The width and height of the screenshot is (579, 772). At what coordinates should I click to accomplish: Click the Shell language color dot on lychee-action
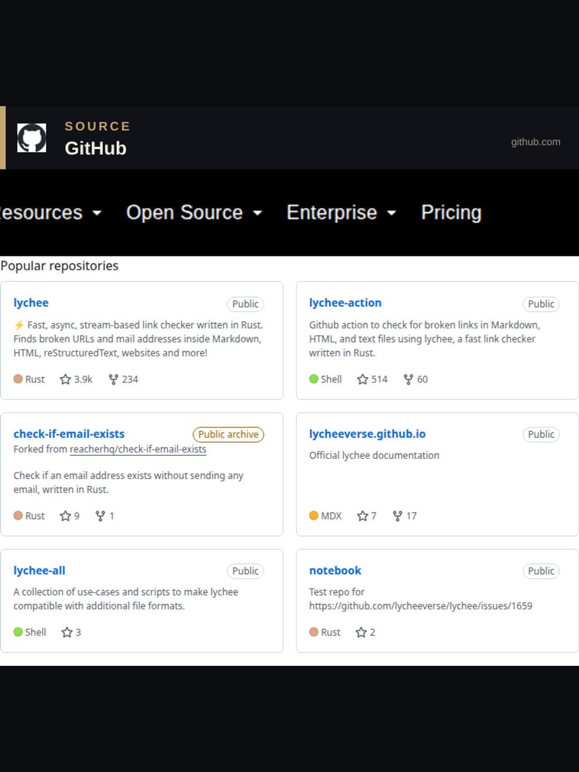point(314,379)
